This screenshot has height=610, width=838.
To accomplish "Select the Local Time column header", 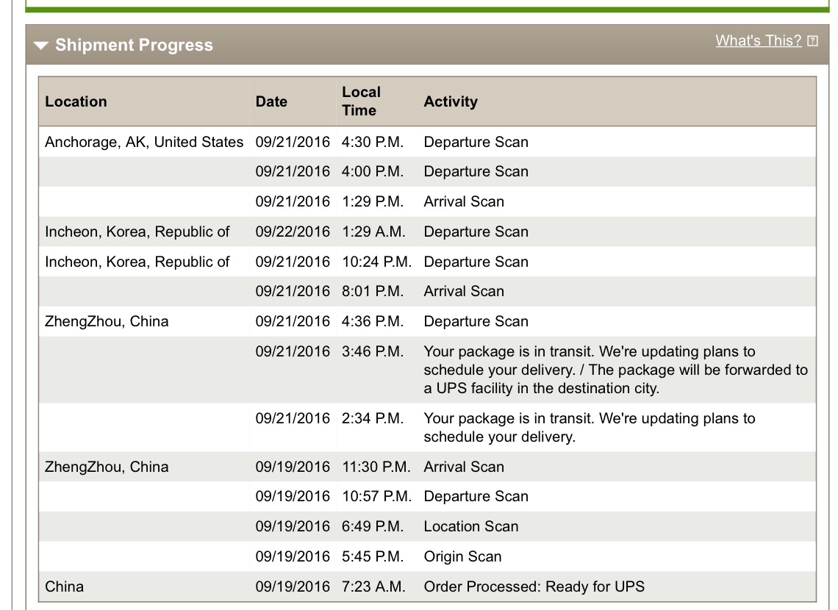I will coord(361,101).
